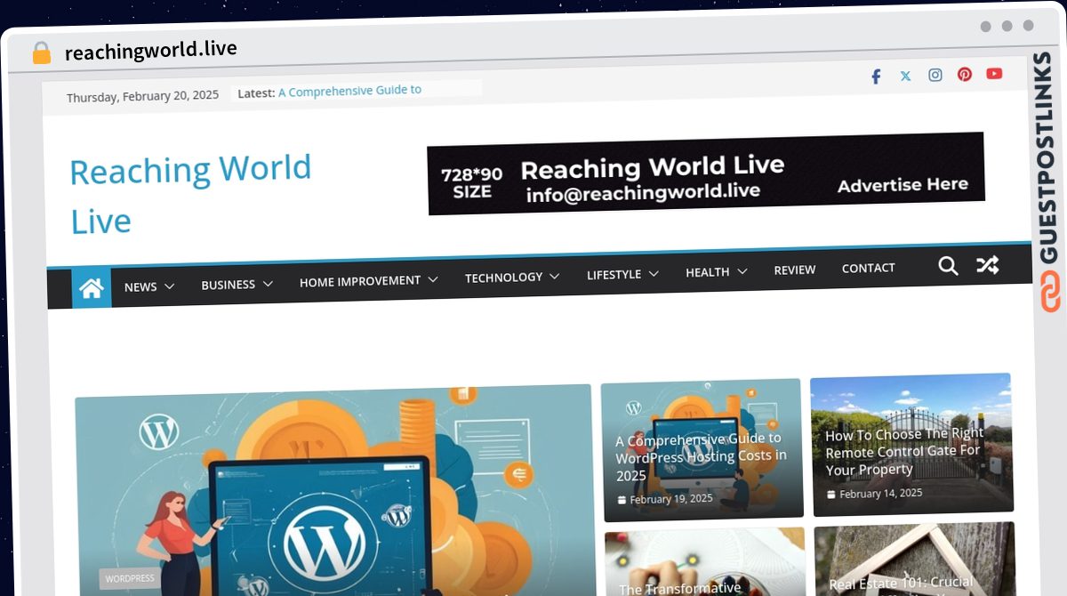Expand the Health menu chevron
1067x596 pixels.
pos(742,271)
